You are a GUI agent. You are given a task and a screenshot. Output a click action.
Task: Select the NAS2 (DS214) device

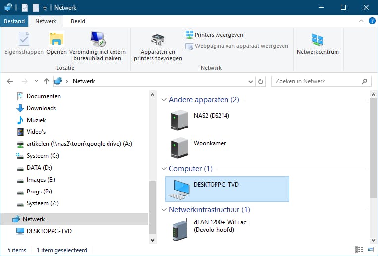coord(227,120)
